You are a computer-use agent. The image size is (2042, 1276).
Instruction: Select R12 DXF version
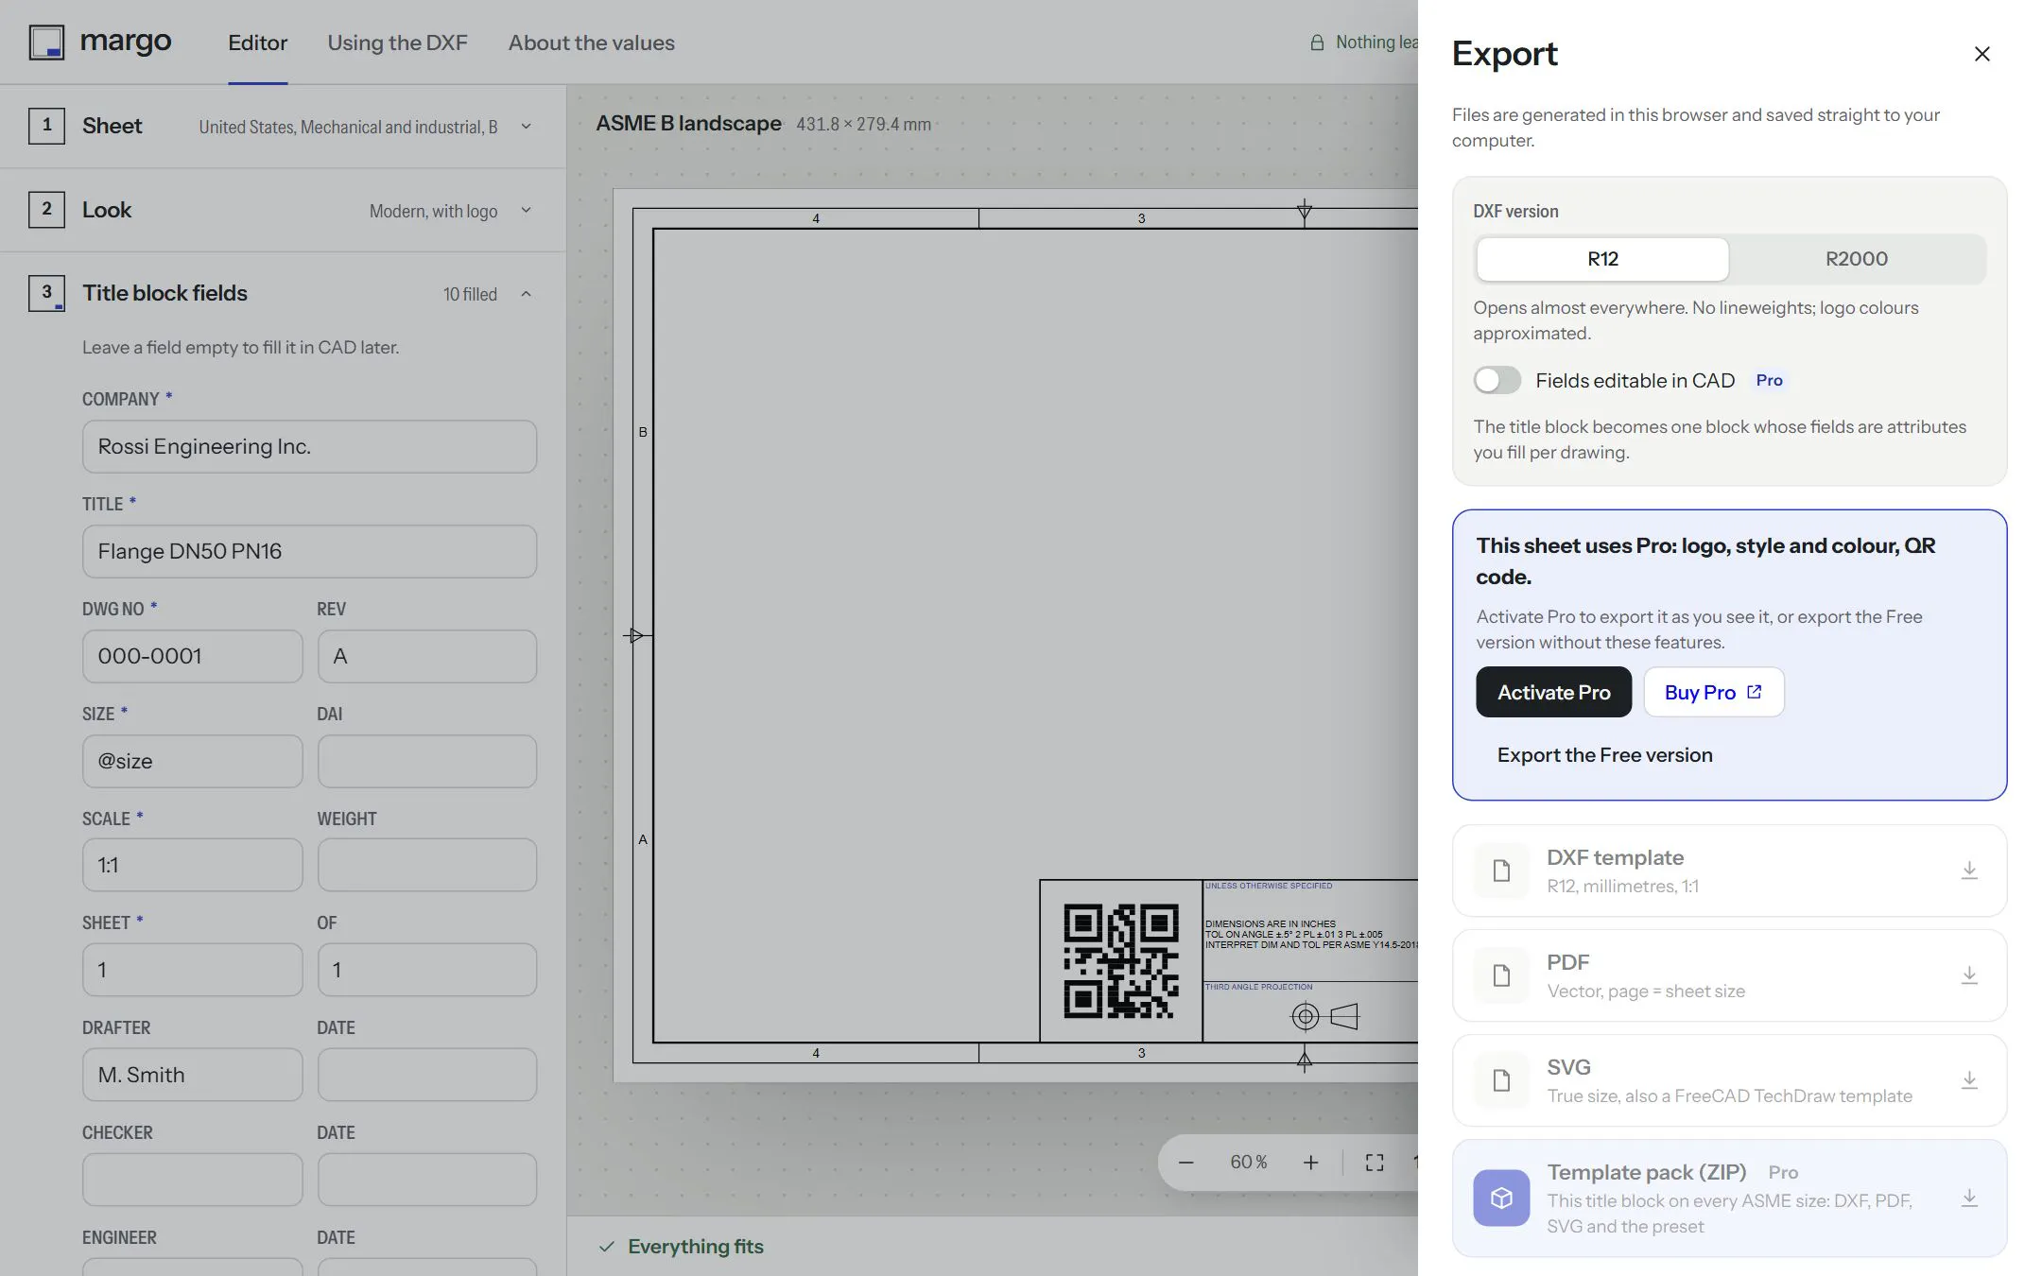pyautogui.click(x=1602, y=259)
